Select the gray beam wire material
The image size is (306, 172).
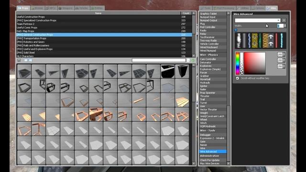pos(244,41)
